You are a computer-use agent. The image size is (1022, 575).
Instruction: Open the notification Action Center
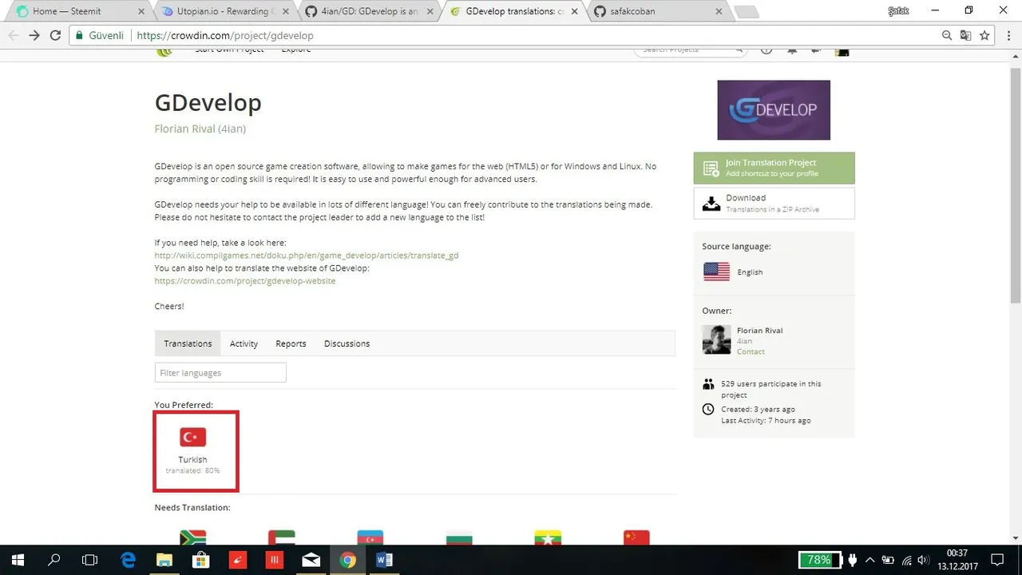(997, 560)
